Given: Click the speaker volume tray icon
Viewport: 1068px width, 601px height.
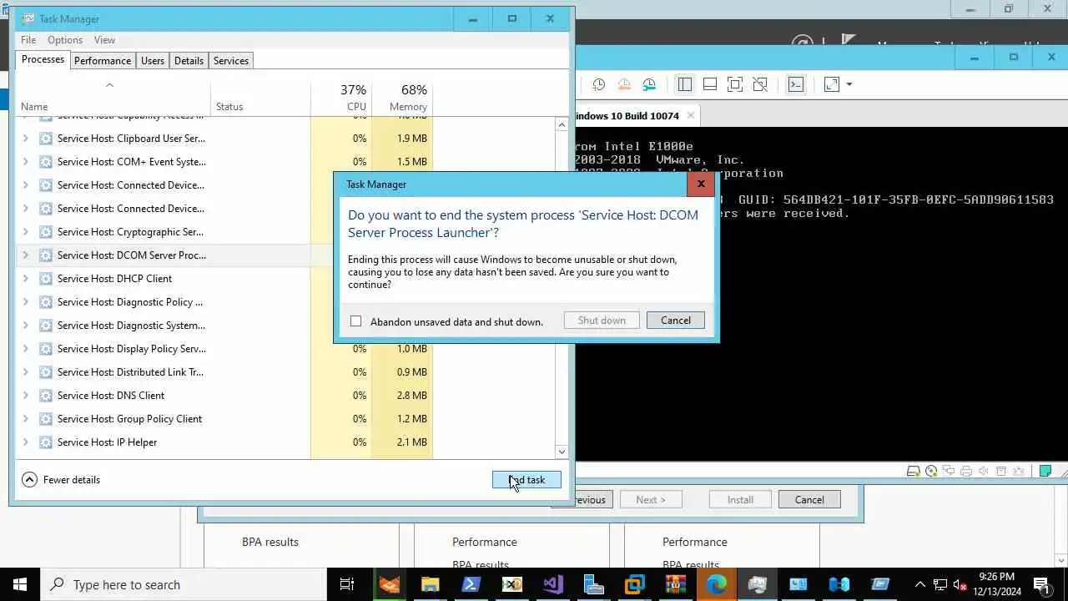Looking at the screenshot, I should coord(960,584).
